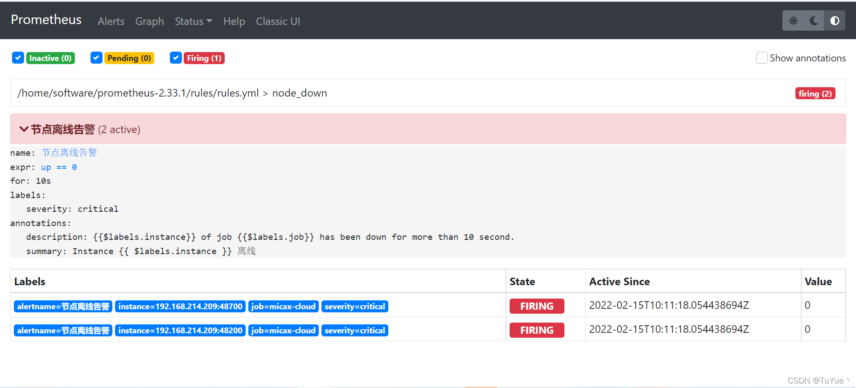856x388 pixels.
Task: Click the firing (2) group badge
Action: coord(815,93)
